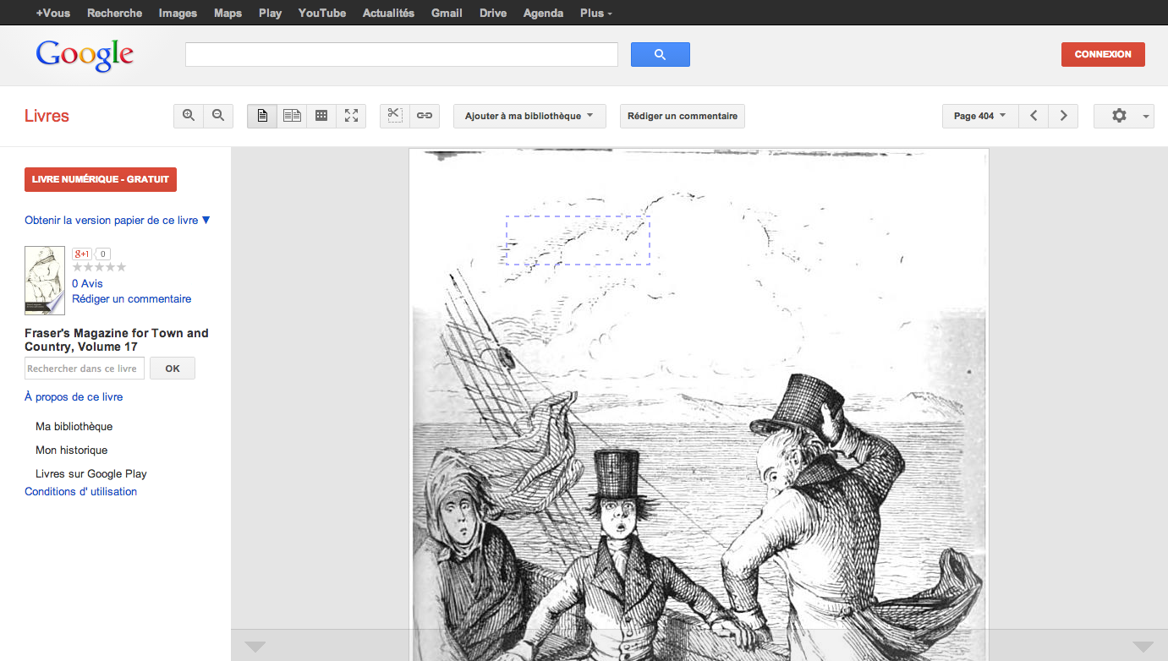Image resolution: width=1168 pixels, height=661 pixels.
Task: Open Ma bibliothèque link
Action: pyautogui.click(x=74, y=427)
